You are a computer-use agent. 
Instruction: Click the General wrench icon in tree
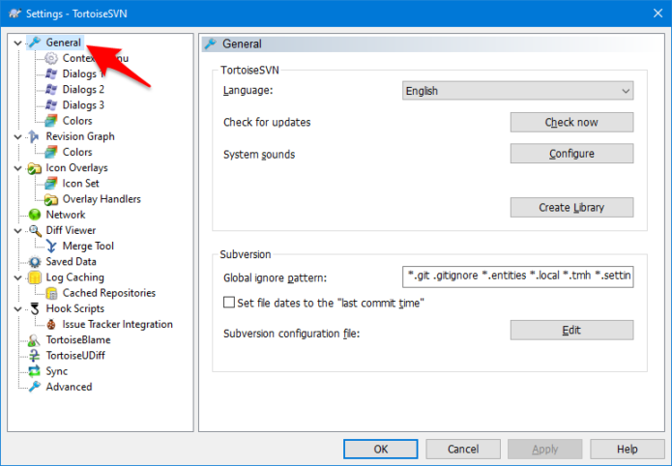pyautogui.click(x=35, y=43)
